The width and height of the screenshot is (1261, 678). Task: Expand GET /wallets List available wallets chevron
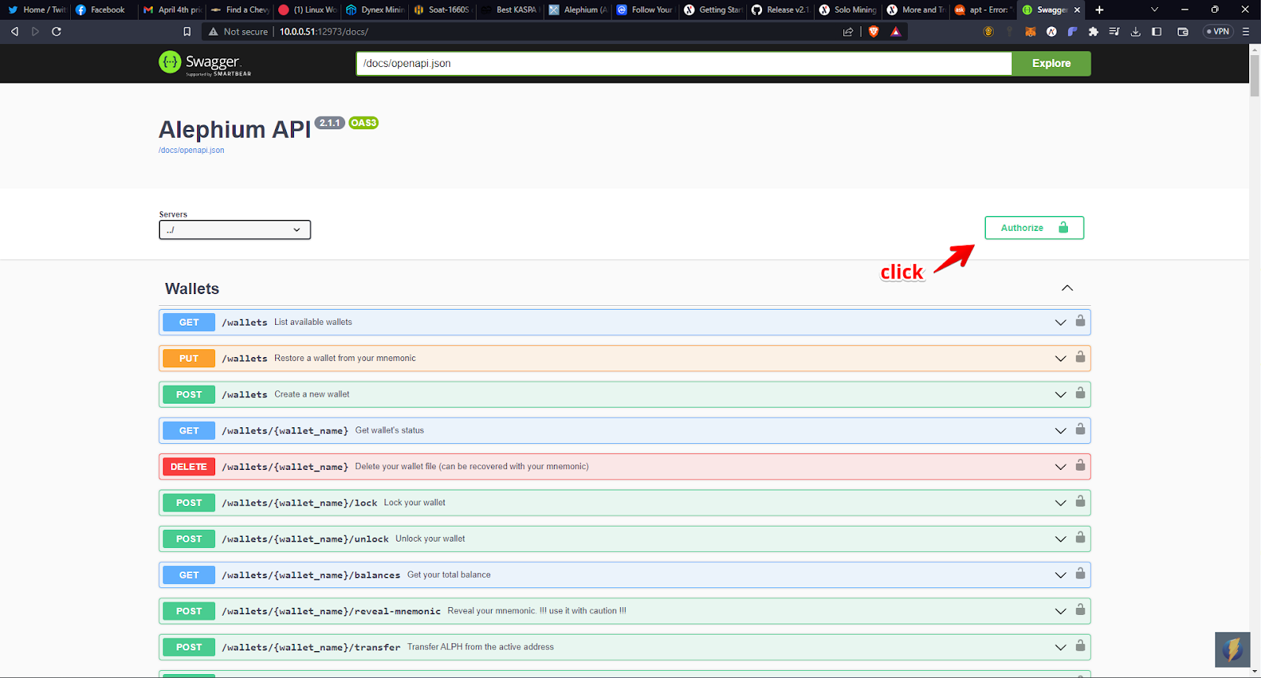coord(1061,322)
